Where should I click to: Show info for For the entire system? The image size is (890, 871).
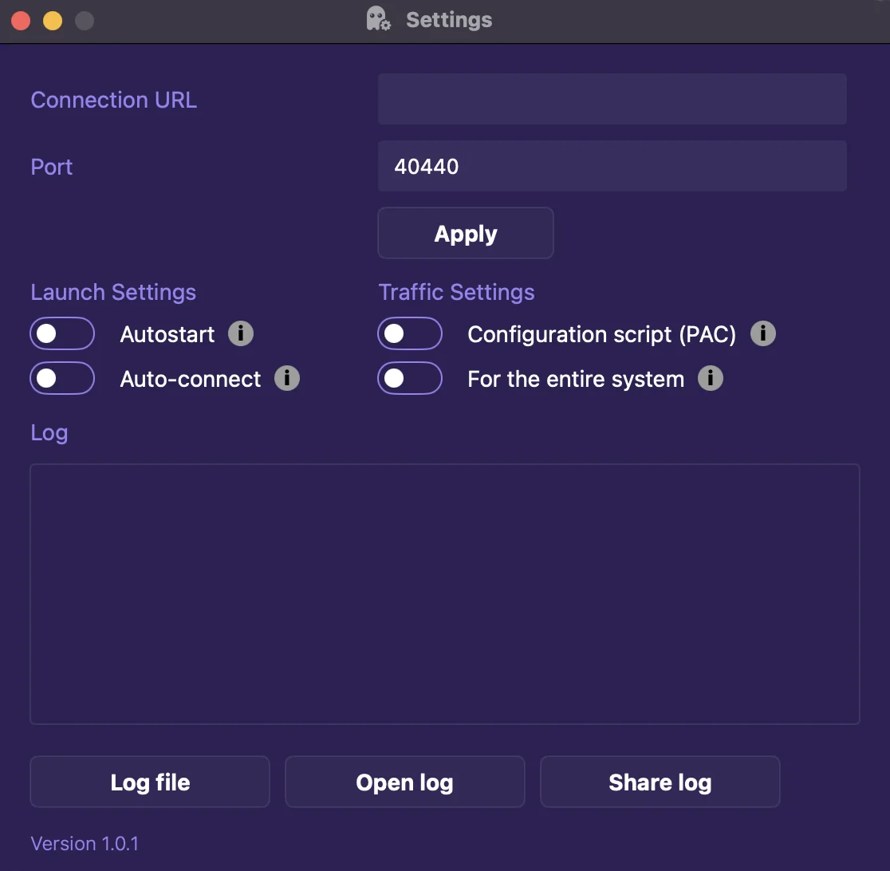[x=711, y=378]
